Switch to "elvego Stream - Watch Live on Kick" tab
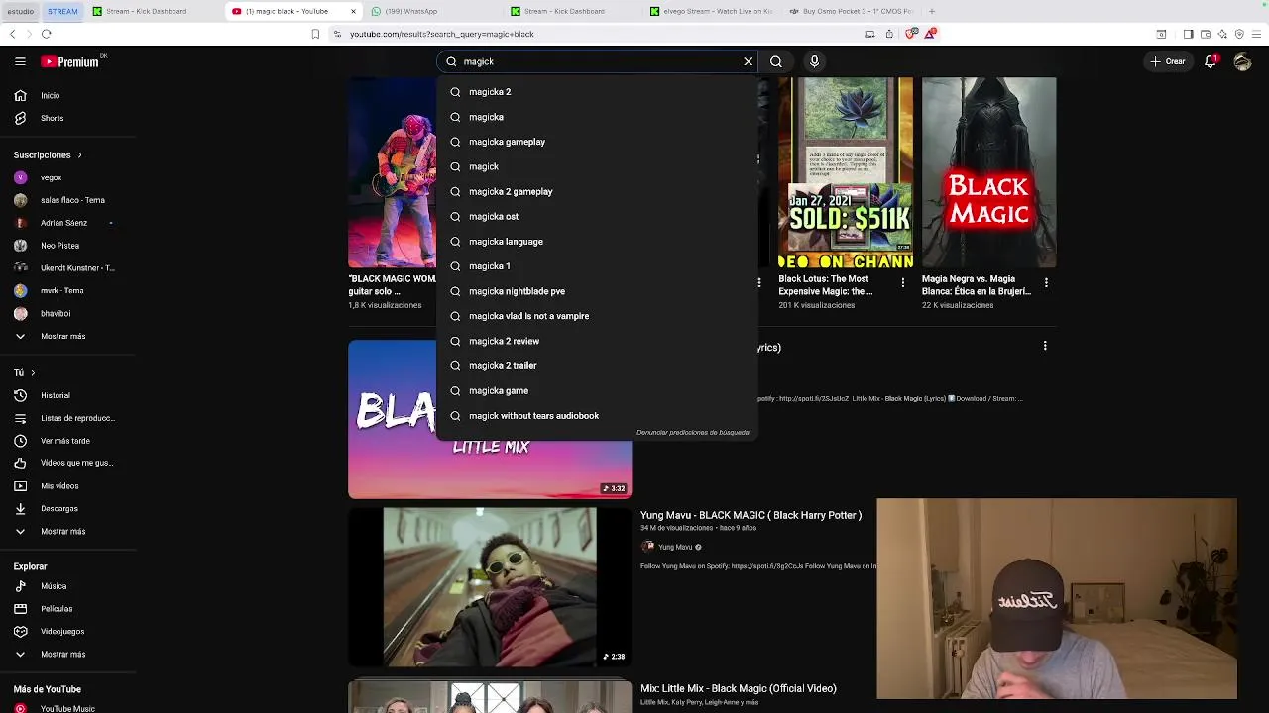This screenshot has width=1269, height=713. point(711,11)
